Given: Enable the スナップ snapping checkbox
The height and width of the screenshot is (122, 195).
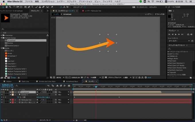Looking at the screenshot, I should tap(72, 7).
